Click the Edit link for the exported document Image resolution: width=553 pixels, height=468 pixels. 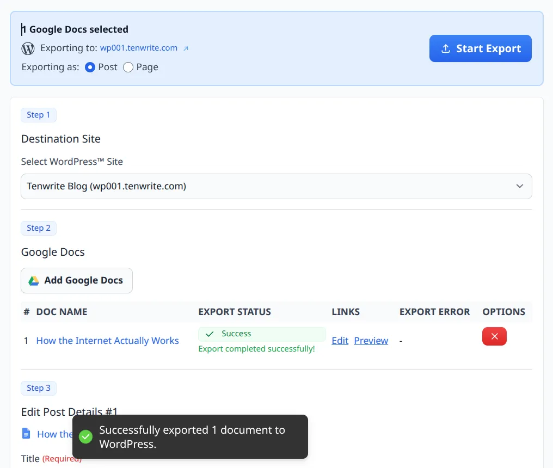[340, 340]
